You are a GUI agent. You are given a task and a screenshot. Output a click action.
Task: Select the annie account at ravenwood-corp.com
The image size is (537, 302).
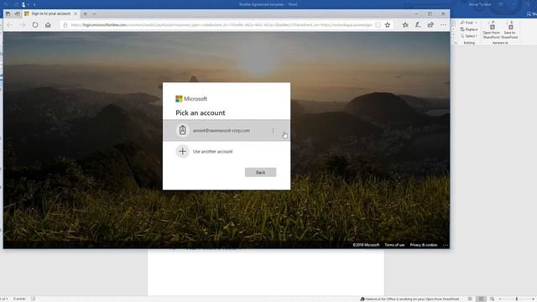(227, 131)
